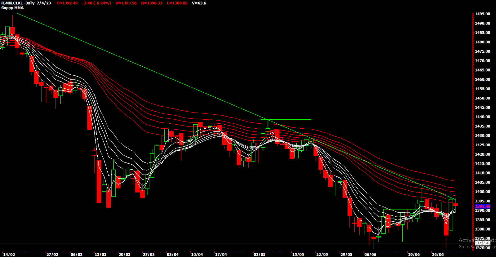Select the green horizontal resistance line near 1440
Screen dimensions: 496x257
(x=260, y=119)
